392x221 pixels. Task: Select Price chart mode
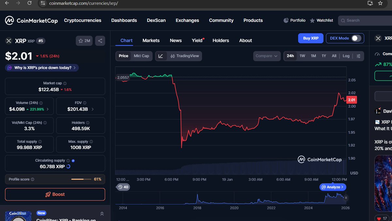[123, 56]
